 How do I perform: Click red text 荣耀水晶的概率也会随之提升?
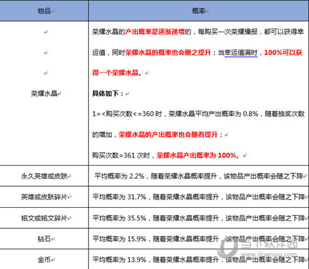168,52
